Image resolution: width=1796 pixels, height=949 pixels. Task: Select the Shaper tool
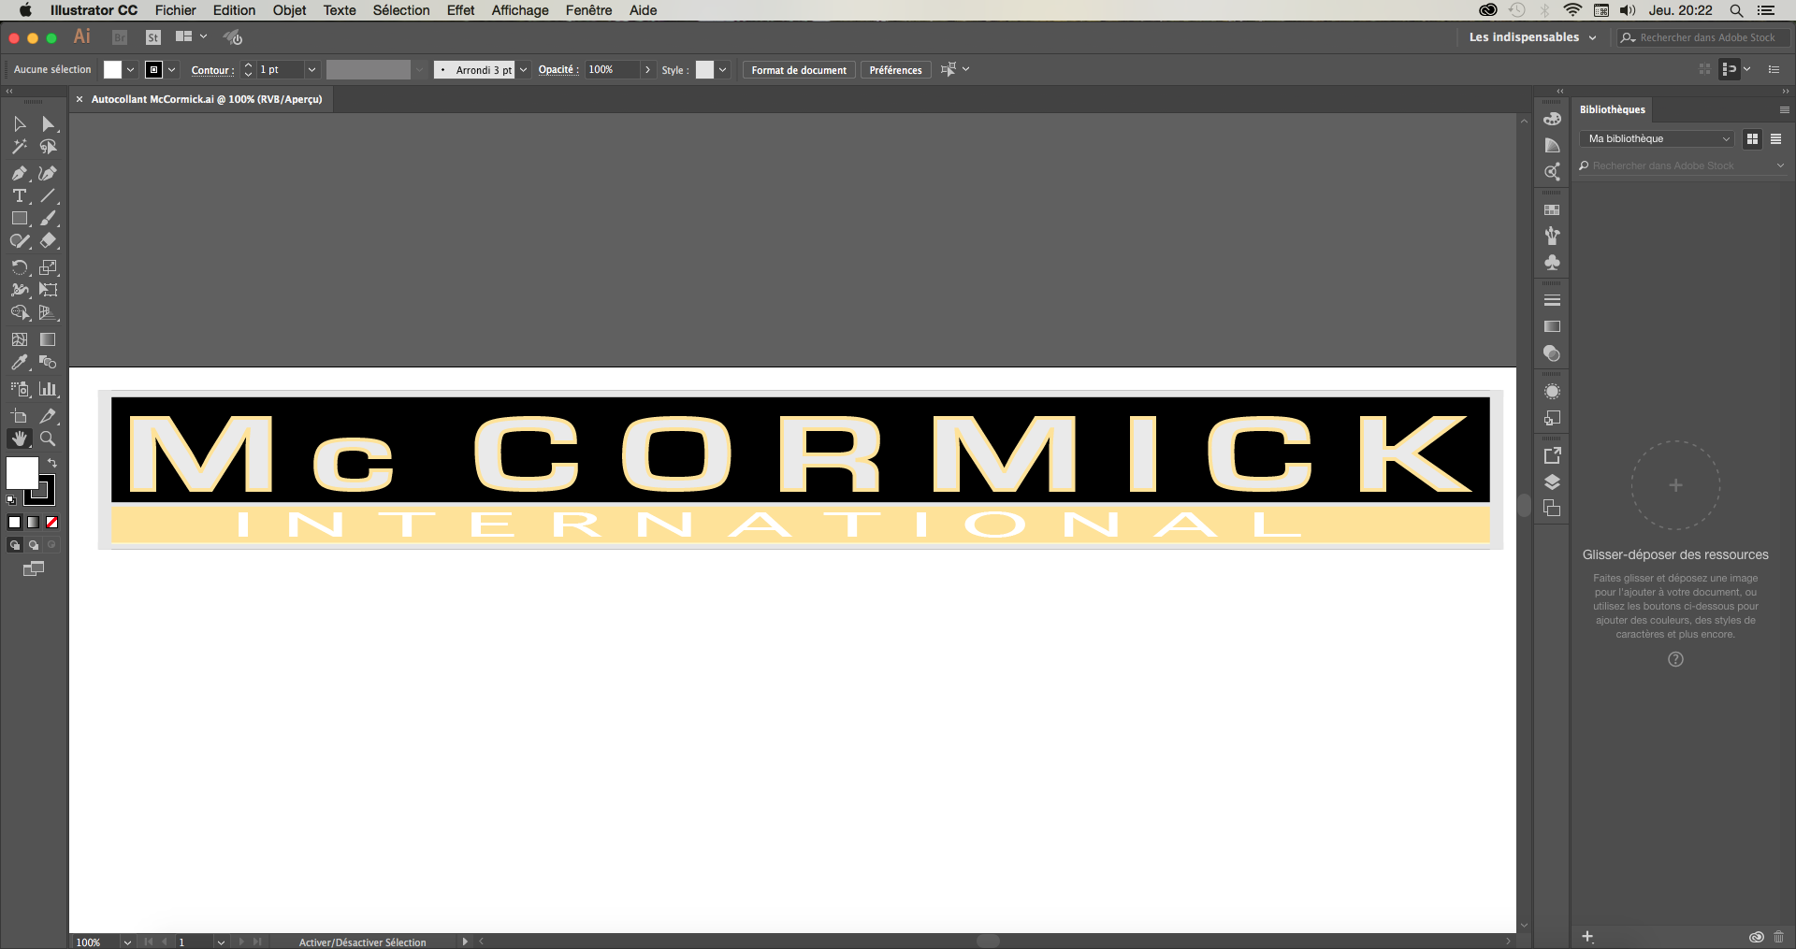(x=20, y=240)
